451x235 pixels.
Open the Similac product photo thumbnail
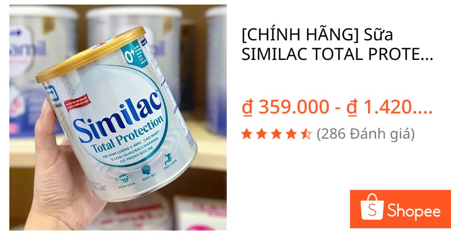(x=118, y=117)
